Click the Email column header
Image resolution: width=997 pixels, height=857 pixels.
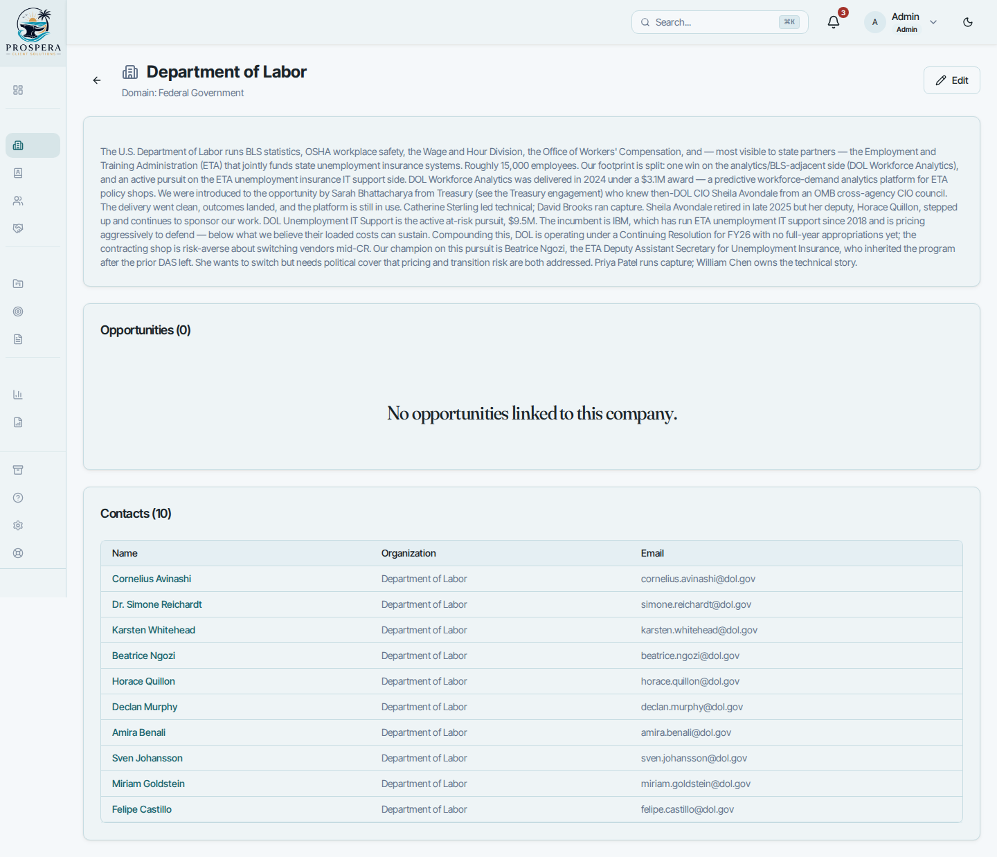coord(652,553)
